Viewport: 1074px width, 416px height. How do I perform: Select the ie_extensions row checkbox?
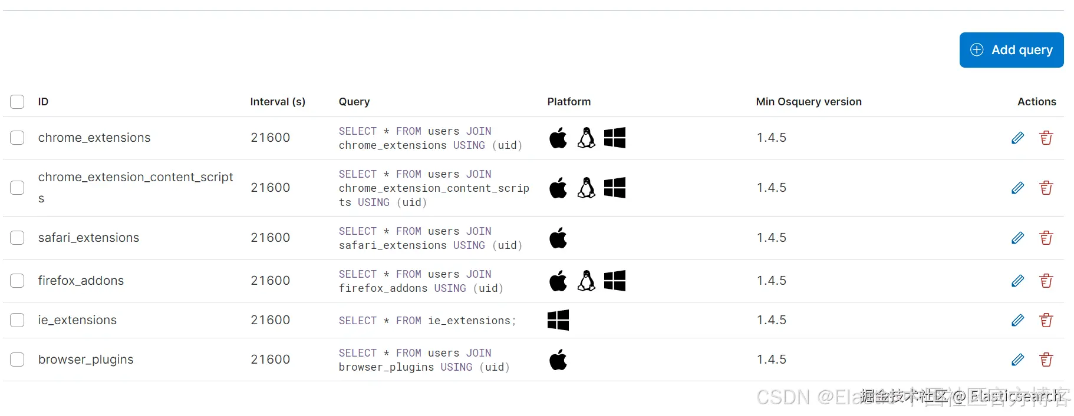pyautogui.click(x=17, y=320)
